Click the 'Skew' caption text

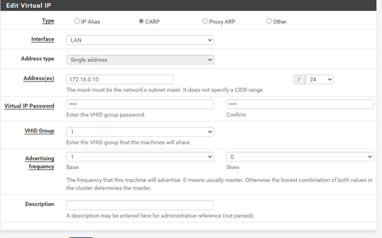(x=232, y=167)
